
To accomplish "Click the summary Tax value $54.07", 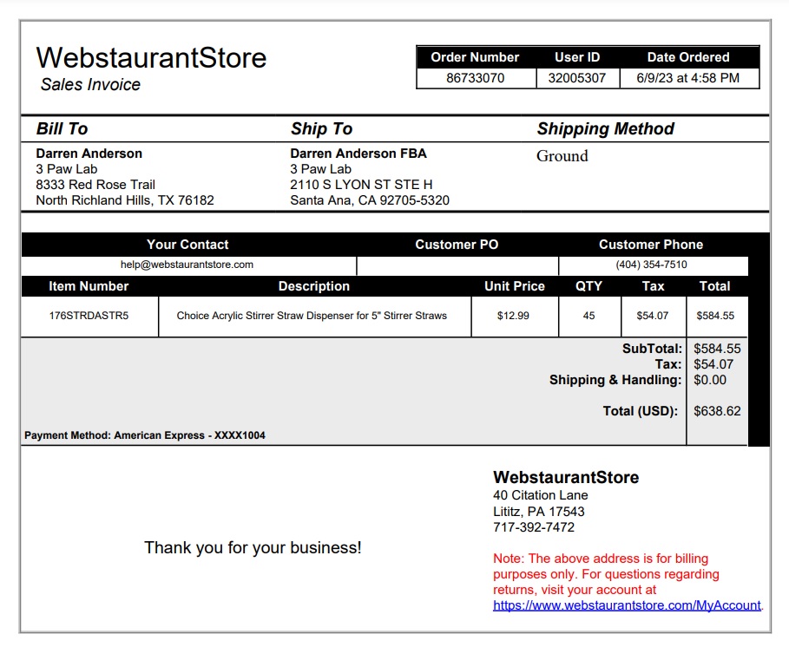I will 713,364.
